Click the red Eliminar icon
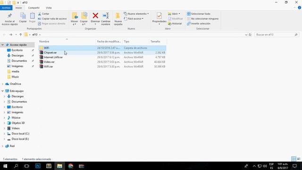Viewport: 302px width, 170px height. coord(95,16)
